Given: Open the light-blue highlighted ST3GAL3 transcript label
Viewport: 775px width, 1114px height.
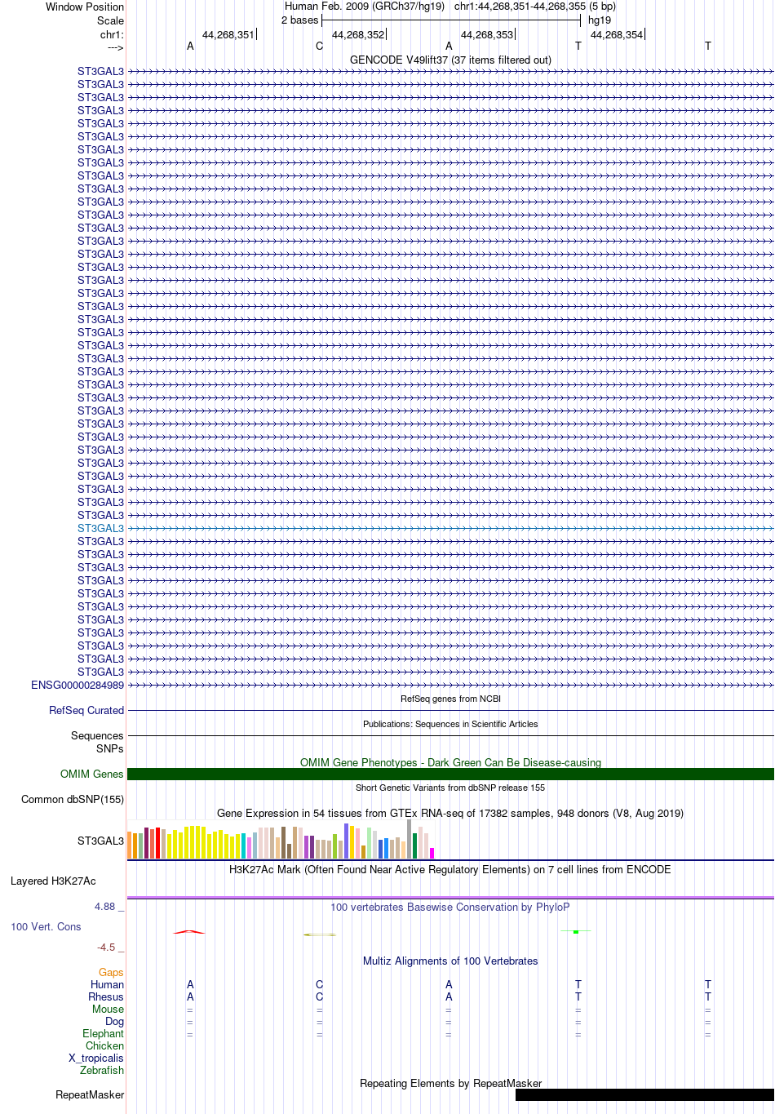Looking at the screenshot, I should pos(100,528).
